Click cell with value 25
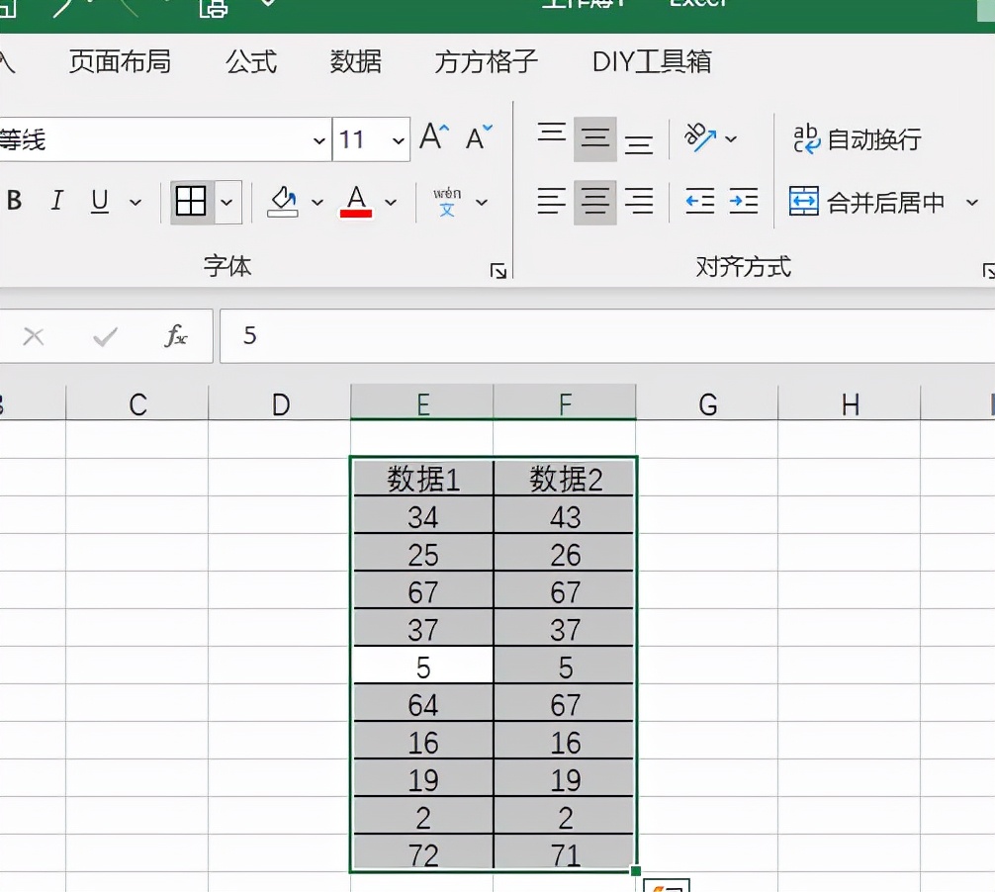 click(422, 553)
